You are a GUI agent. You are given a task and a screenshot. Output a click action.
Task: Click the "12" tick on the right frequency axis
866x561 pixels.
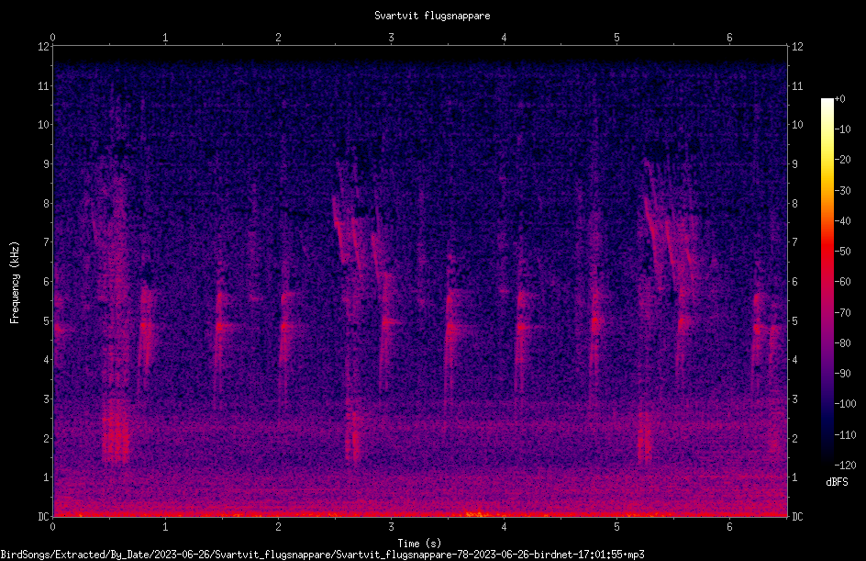tap(797, 47)
